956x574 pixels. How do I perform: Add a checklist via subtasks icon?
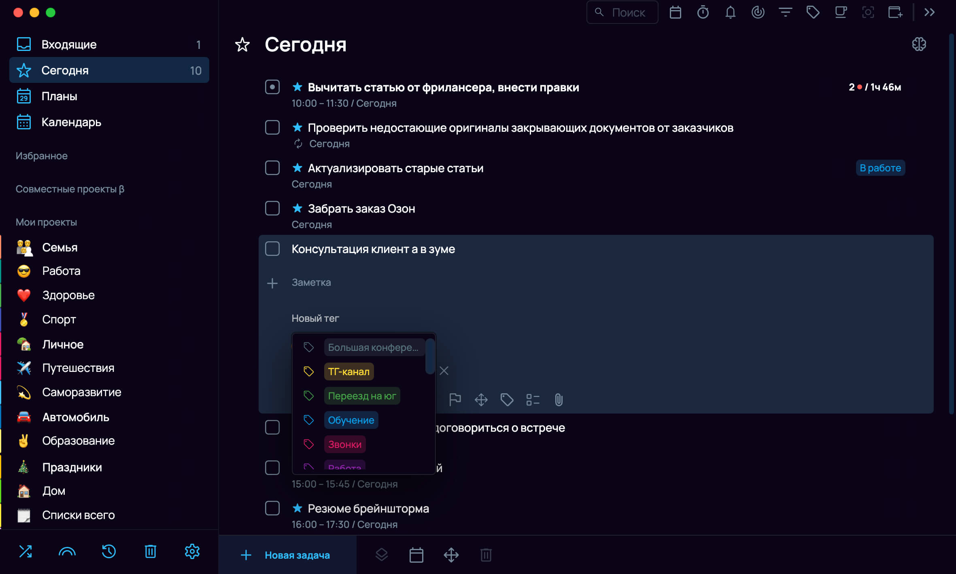coord(533,399)
